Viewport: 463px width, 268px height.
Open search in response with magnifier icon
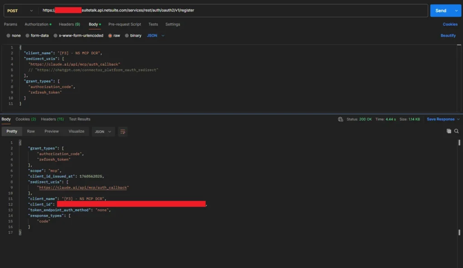pyautogui.click(x=456, y=131)
